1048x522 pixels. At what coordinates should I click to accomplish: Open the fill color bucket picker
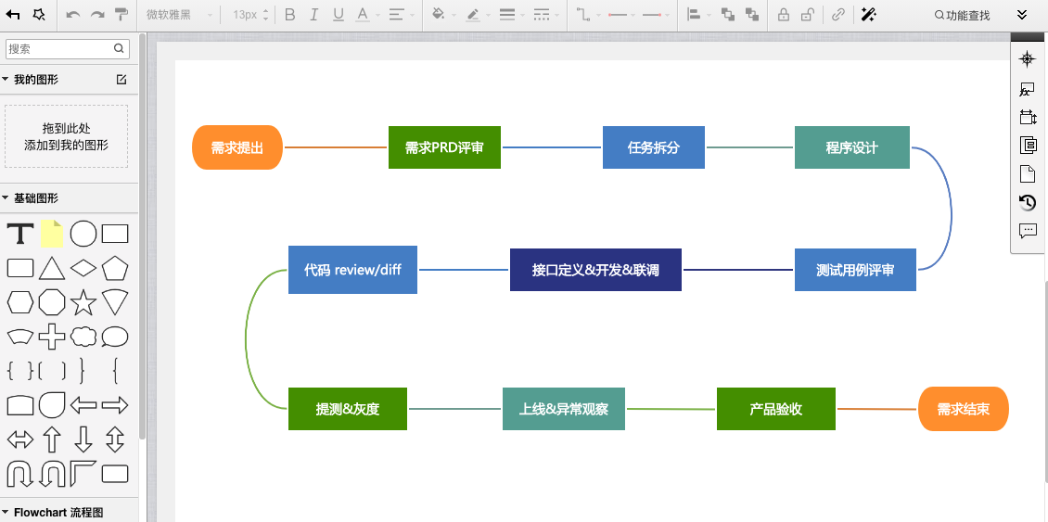tap(442, 15)
